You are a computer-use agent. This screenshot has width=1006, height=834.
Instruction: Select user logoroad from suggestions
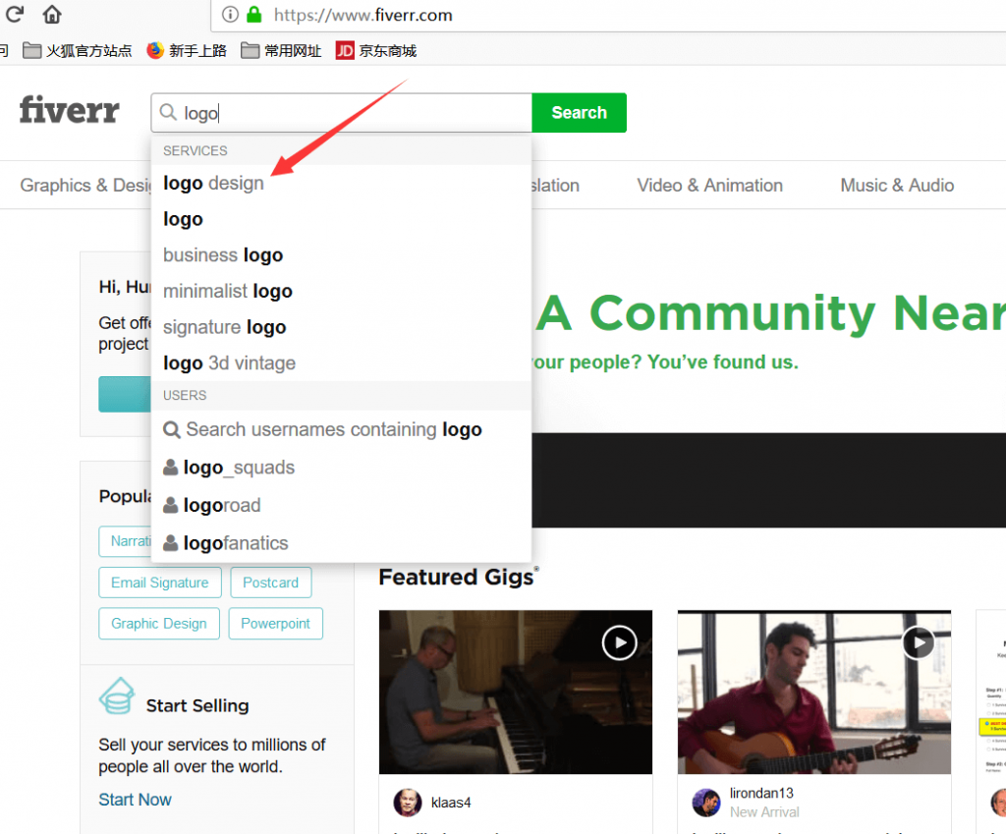coord(341,505)
